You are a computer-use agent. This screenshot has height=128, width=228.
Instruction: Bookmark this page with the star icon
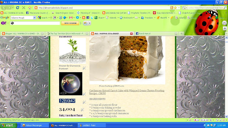(x=175, y=8)
